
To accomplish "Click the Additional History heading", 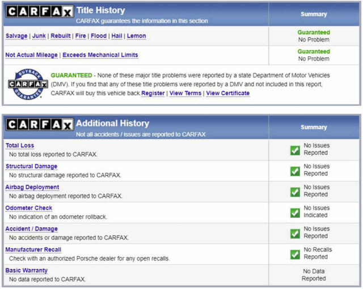I will point(113,123).
